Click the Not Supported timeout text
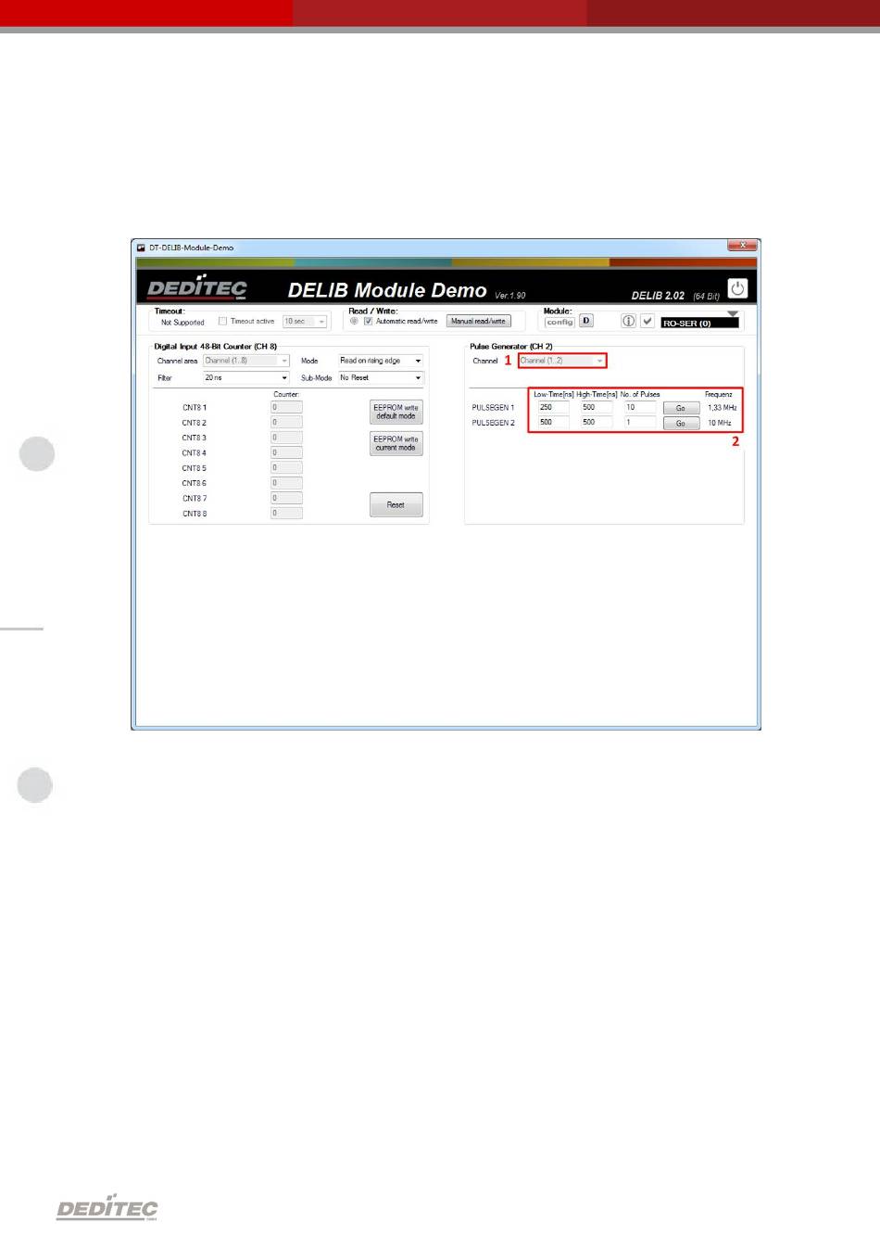This screenshot has width=880, height=1246. coord(182,323)
